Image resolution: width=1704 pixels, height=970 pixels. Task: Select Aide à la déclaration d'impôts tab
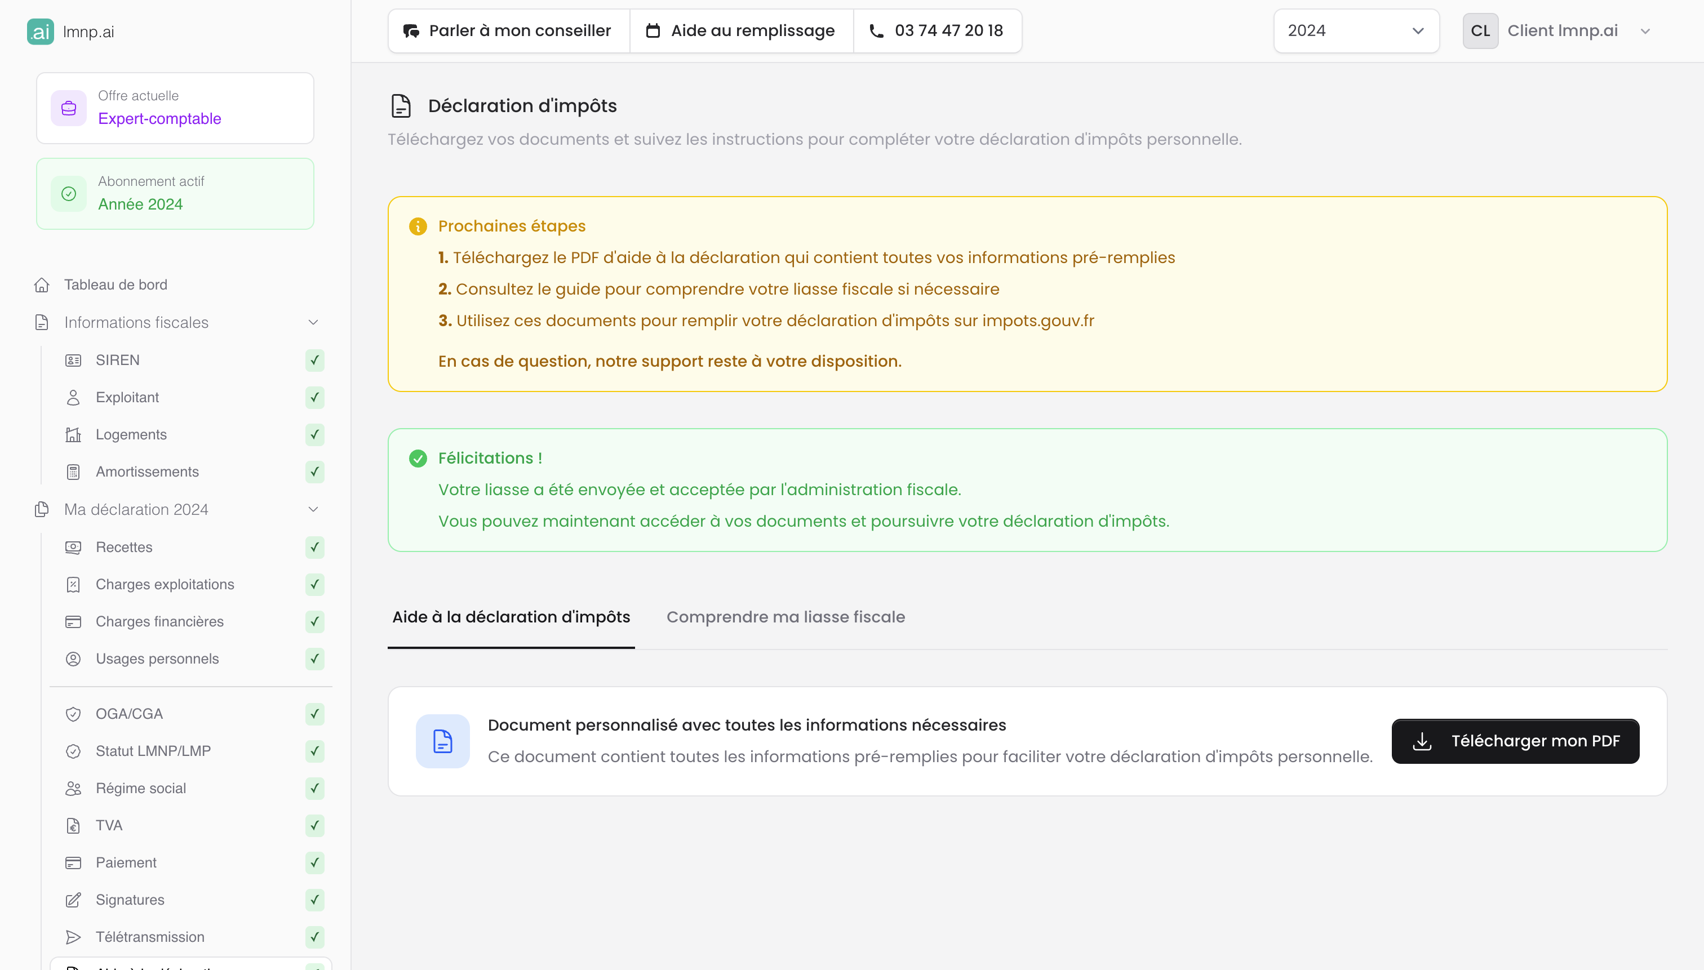click(x=511, y=617)
